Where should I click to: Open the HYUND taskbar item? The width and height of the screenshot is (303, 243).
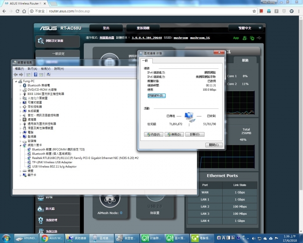[26, 238]
